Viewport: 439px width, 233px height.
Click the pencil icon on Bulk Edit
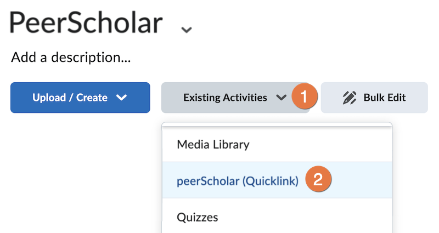click(x=349, y=98)
